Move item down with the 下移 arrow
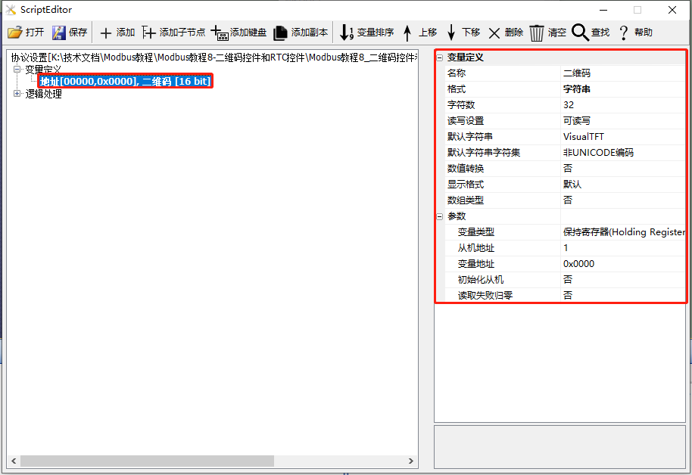The width and height of the screenshot is (692, 475). click(451, 33)
